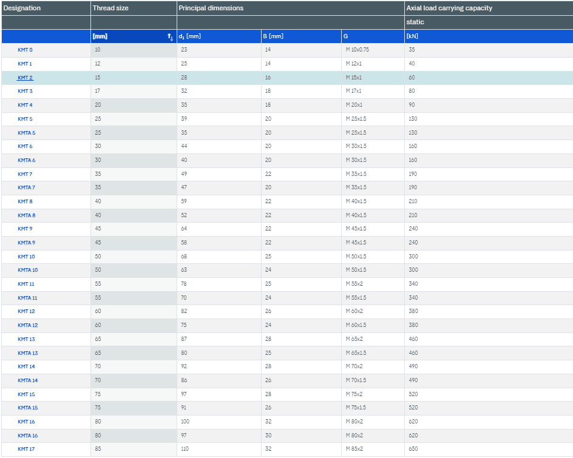Select the KMT 14 designation link
Viewport: 573px width, 458px height.
pyautogui.click(x=26, y=366)
